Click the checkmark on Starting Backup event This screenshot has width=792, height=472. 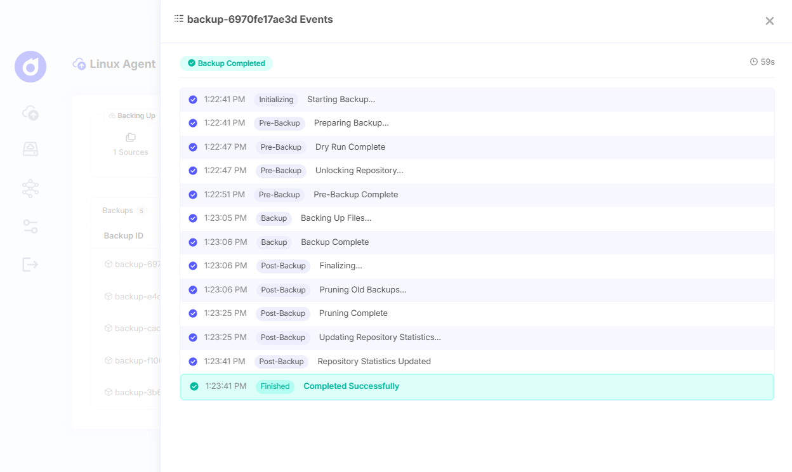tap(193, 100)
